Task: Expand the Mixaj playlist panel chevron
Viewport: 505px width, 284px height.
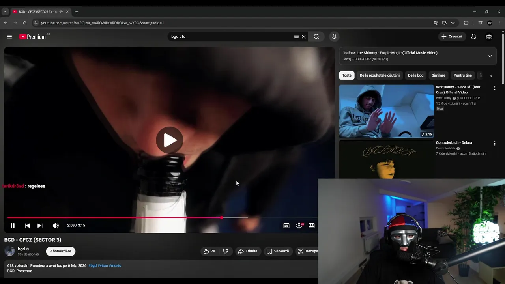Action: coord(490,56)
